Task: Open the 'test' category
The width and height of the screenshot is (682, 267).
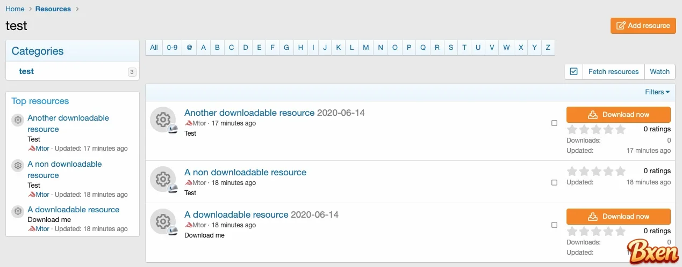Action: pos(26,71)
